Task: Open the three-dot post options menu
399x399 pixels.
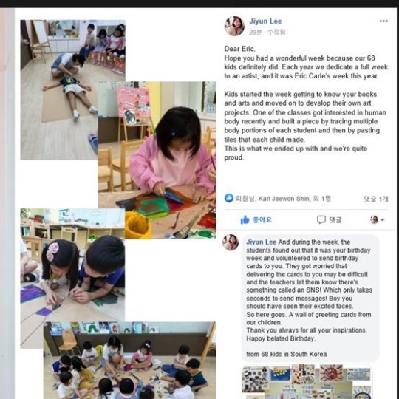Action: (x=383, y=21)
